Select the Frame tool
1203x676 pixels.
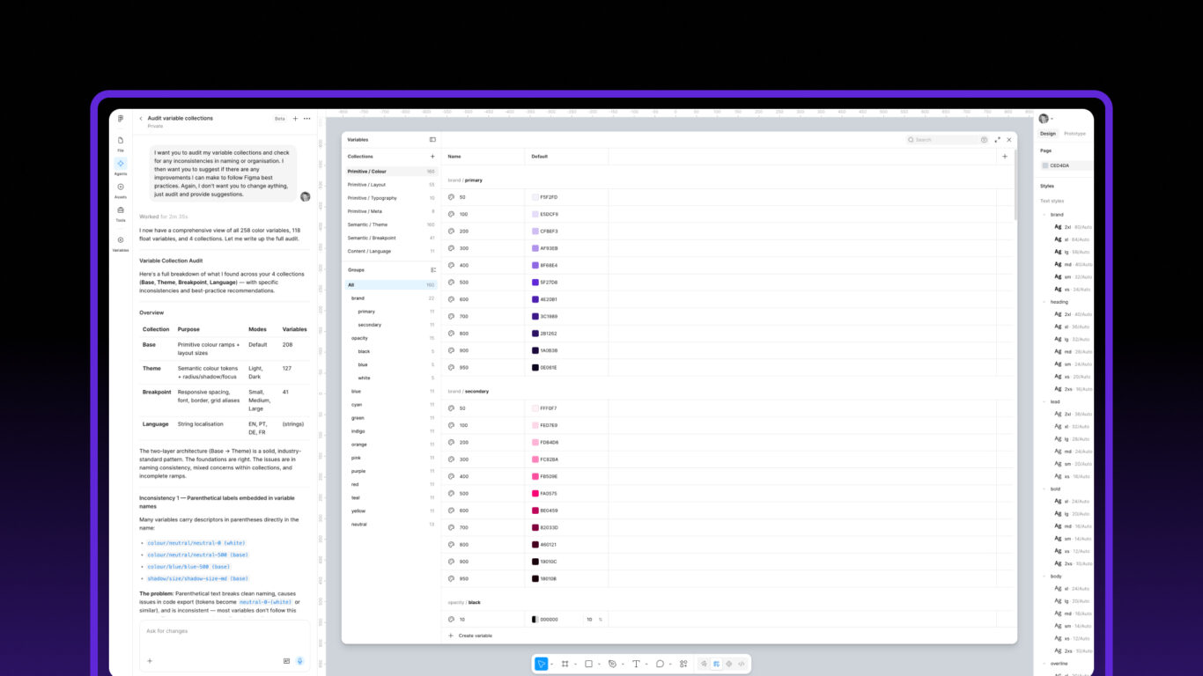[x=565, y=664]
